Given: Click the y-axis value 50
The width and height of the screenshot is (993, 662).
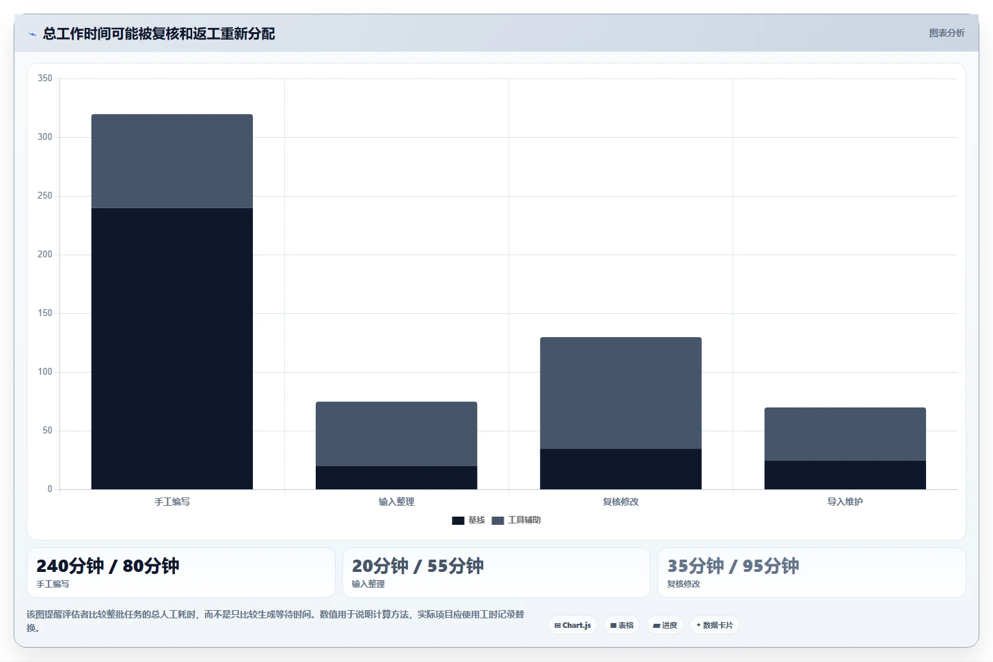Looking at the screenshot, I should [x=47, y=431].
